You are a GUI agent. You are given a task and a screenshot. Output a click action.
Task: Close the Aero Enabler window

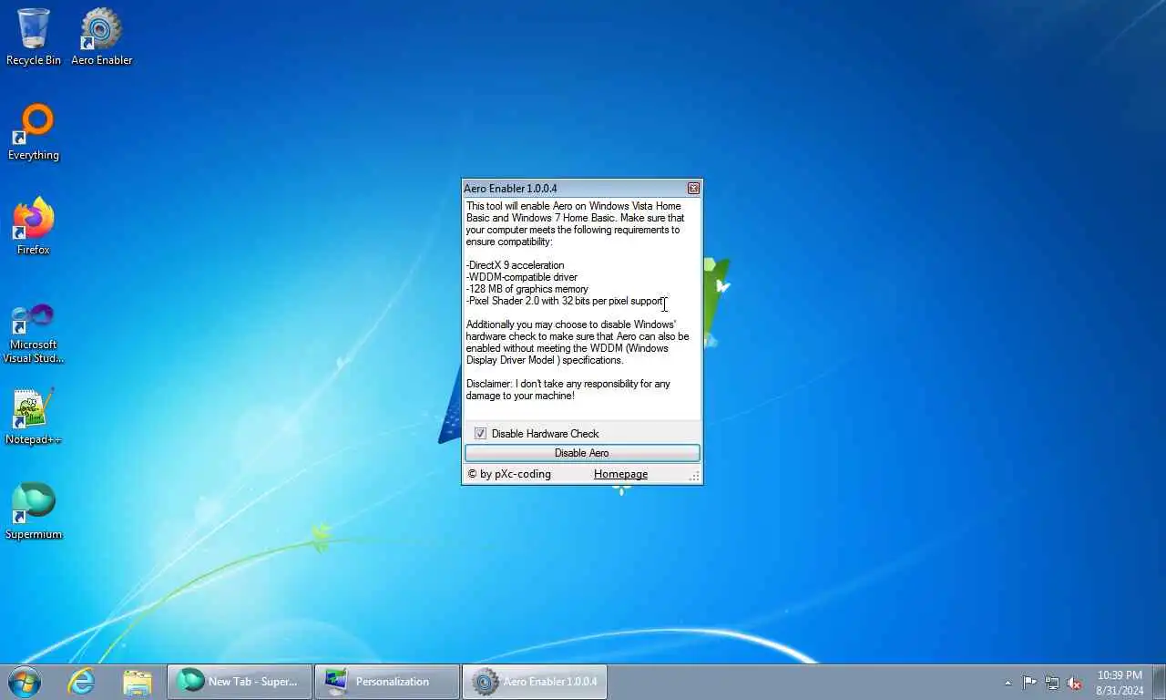click(x=693, y=189)
